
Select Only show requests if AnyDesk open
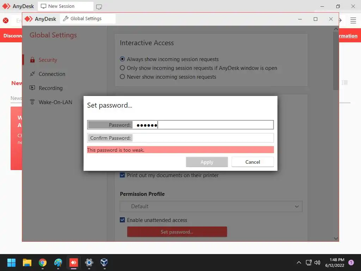click(122, 68)
